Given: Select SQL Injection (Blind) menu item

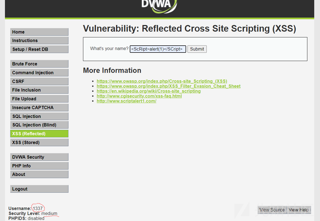Looking at the screenshot, I should pos(39,125).
